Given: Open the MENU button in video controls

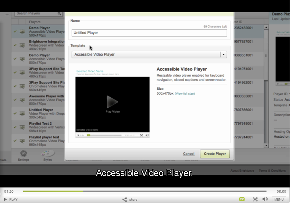Looking at the screenshot, I should 279,199.
